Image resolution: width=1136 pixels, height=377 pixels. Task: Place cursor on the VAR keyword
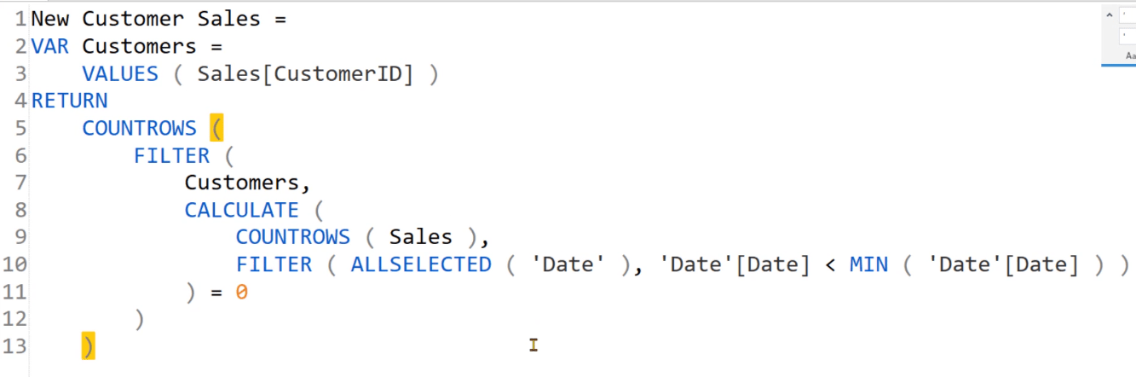pyautogui.click(x=50, y=46)
